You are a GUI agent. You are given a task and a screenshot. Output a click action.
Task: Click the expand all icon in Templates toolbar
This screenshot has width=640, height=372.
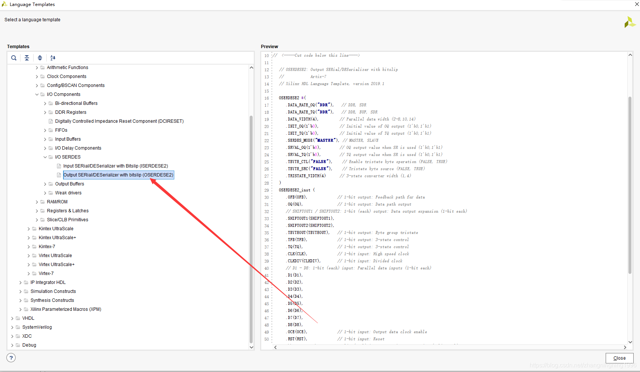[x=40, y=58]
